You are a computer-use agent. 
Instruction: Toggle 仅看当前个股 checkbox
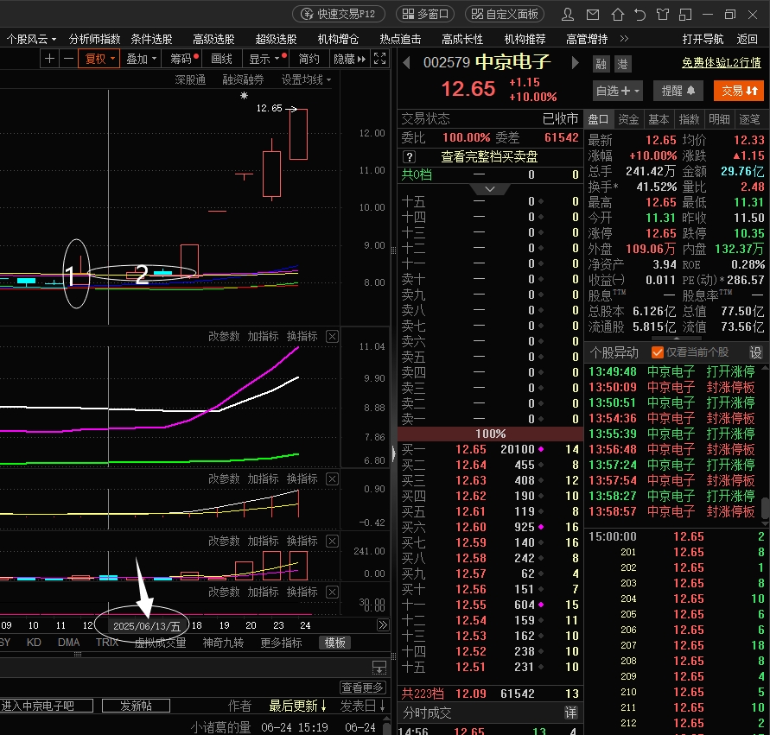(x=657, y=352)
